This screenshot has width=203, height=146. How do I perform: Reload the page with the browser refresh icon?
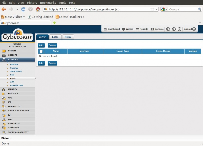pos(23,9)
